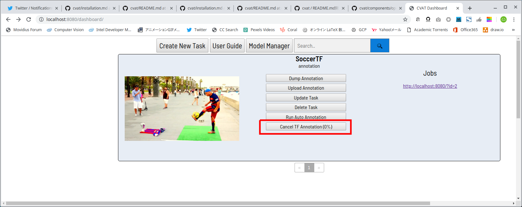Open the draw.io bookmark
The height and width of the screenshot is (207, 522).
pos(493,30)
